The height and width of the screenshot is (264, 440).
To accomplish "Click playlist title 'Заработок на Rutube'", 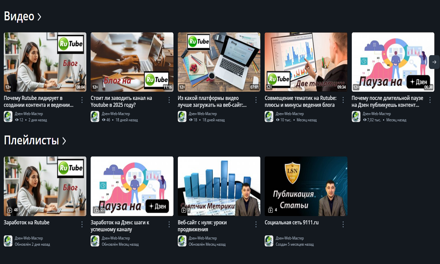I will 26,223.
